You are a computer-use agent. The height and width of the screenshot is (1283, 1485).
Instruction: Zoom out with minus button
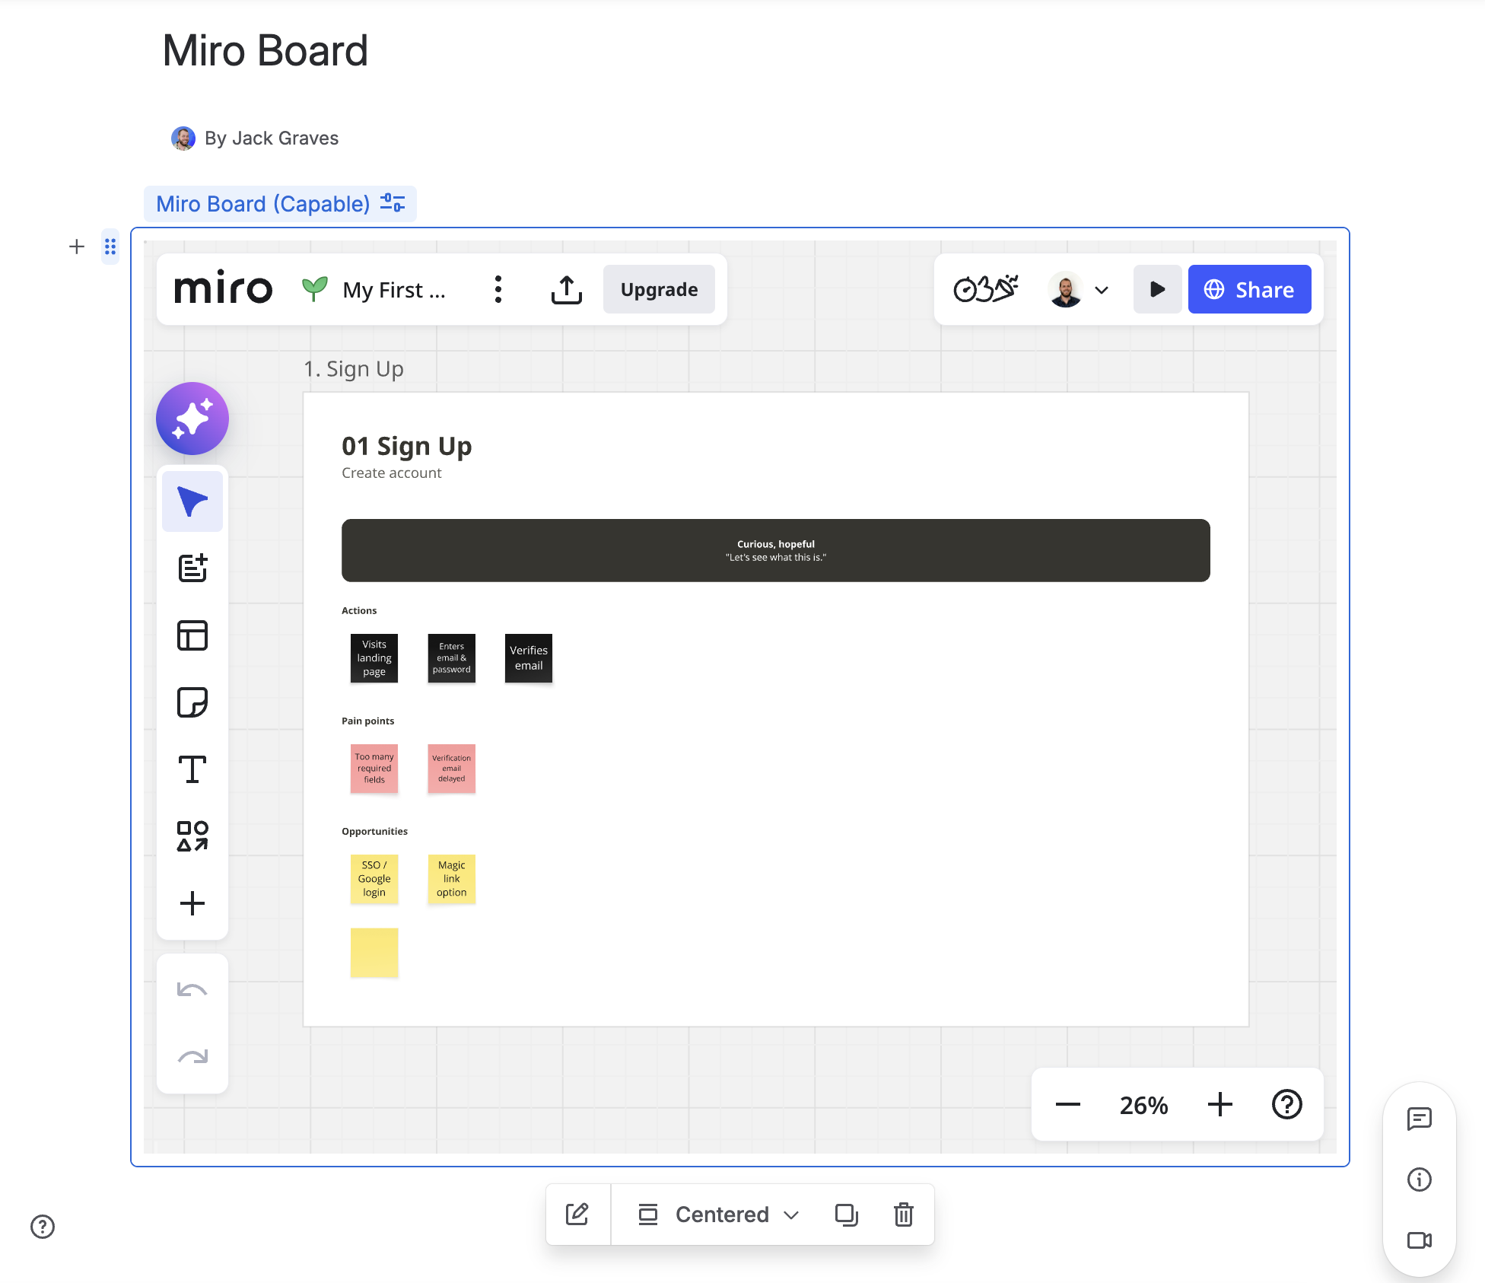click(x=1068, y=1104)
